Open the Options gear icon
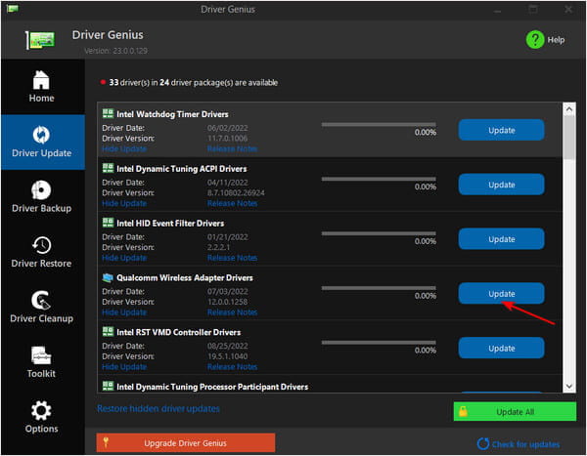587x456 pixels. point(41,410)
